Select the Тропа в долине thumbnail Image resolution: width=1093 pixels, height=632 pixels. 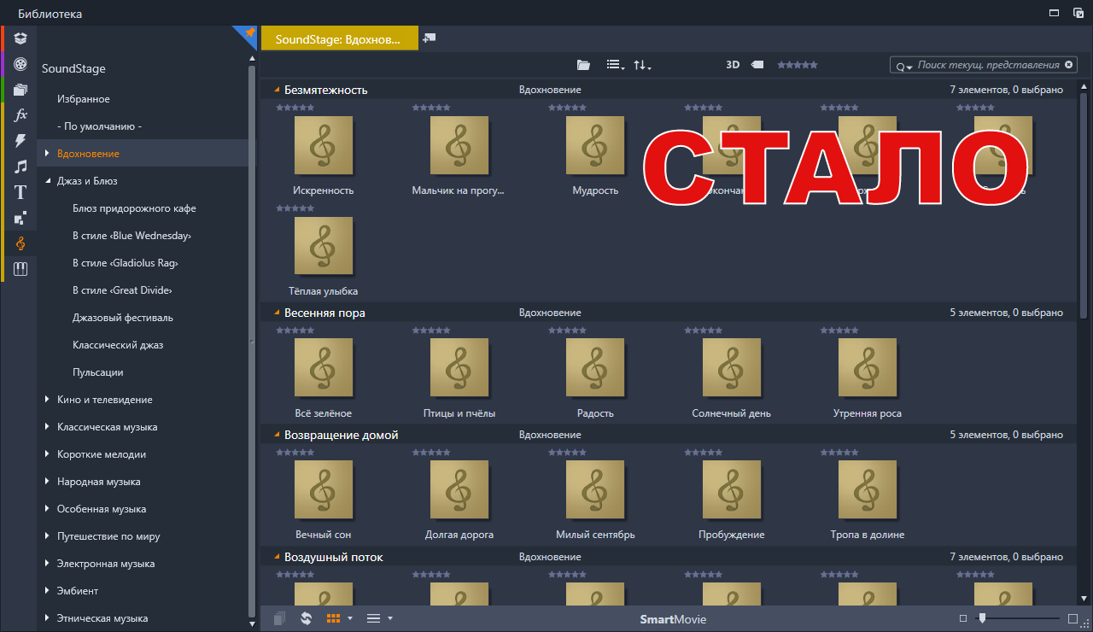pyautogui.click(x=868, y=489)
